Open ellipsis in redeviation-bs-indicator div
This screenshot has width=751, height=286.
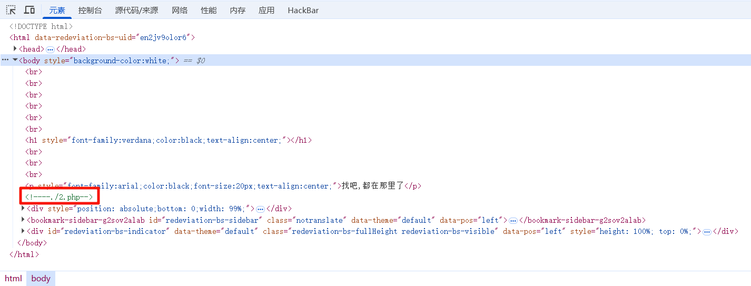point(707,232)
